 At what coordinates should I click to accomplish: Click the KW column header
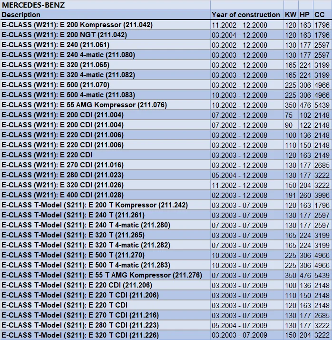(x=291, y=14)
